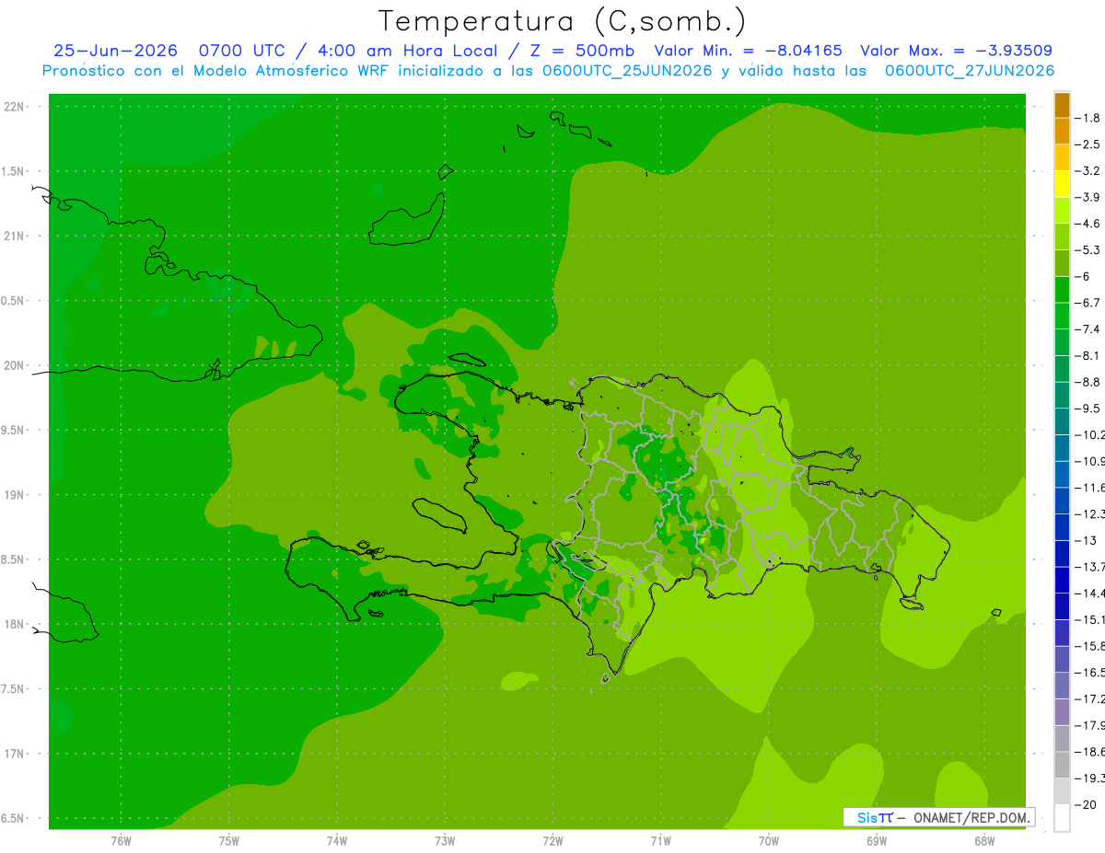Click the '18N' latitude label
Image resolution: width=1105 pixels, height=853 pixels.
pos(15,624)
